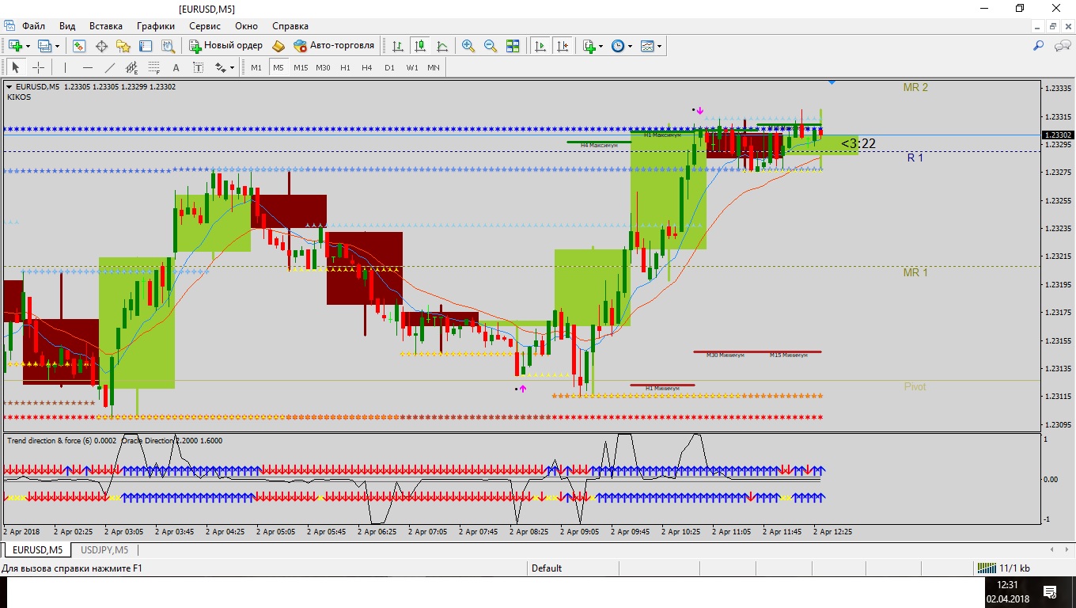This screenshot has height=608, width=1076.
Task: Switch to bar chart display
Action: pos(398,46)
